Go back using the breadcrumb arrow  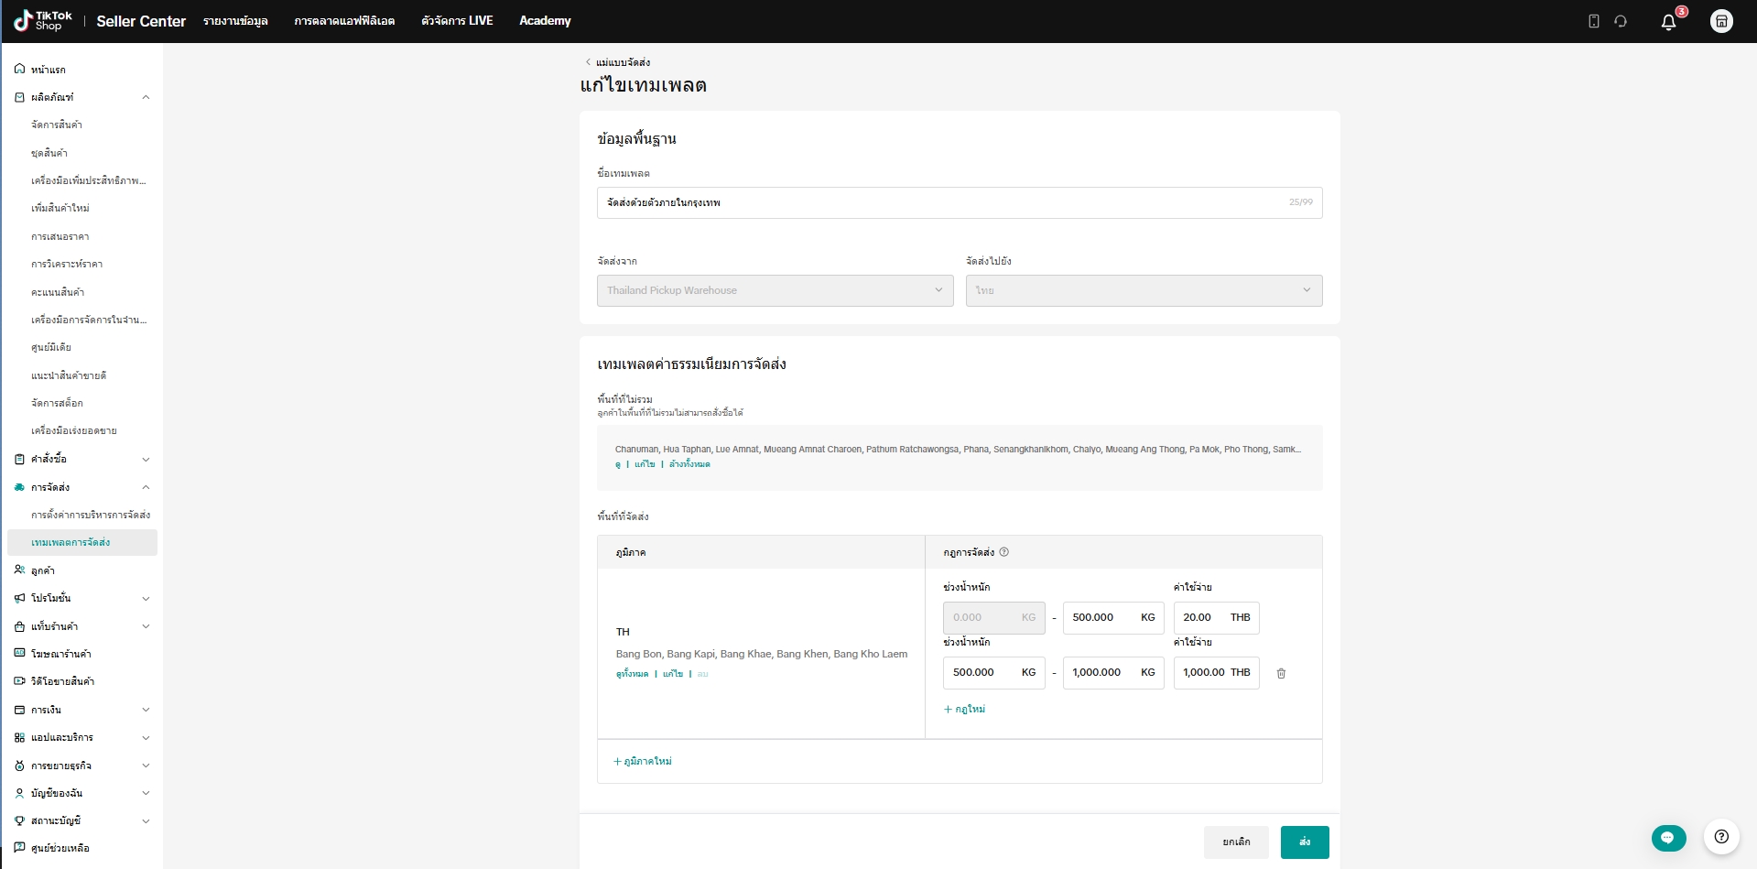(588, 62)
